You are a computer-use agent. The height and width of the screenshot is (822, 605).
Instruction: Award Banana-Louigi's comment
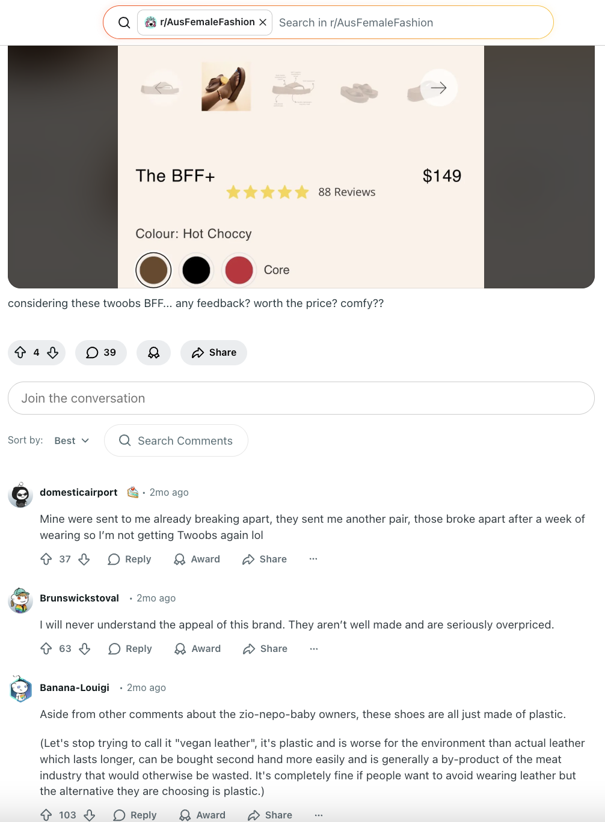click(201, 815)
